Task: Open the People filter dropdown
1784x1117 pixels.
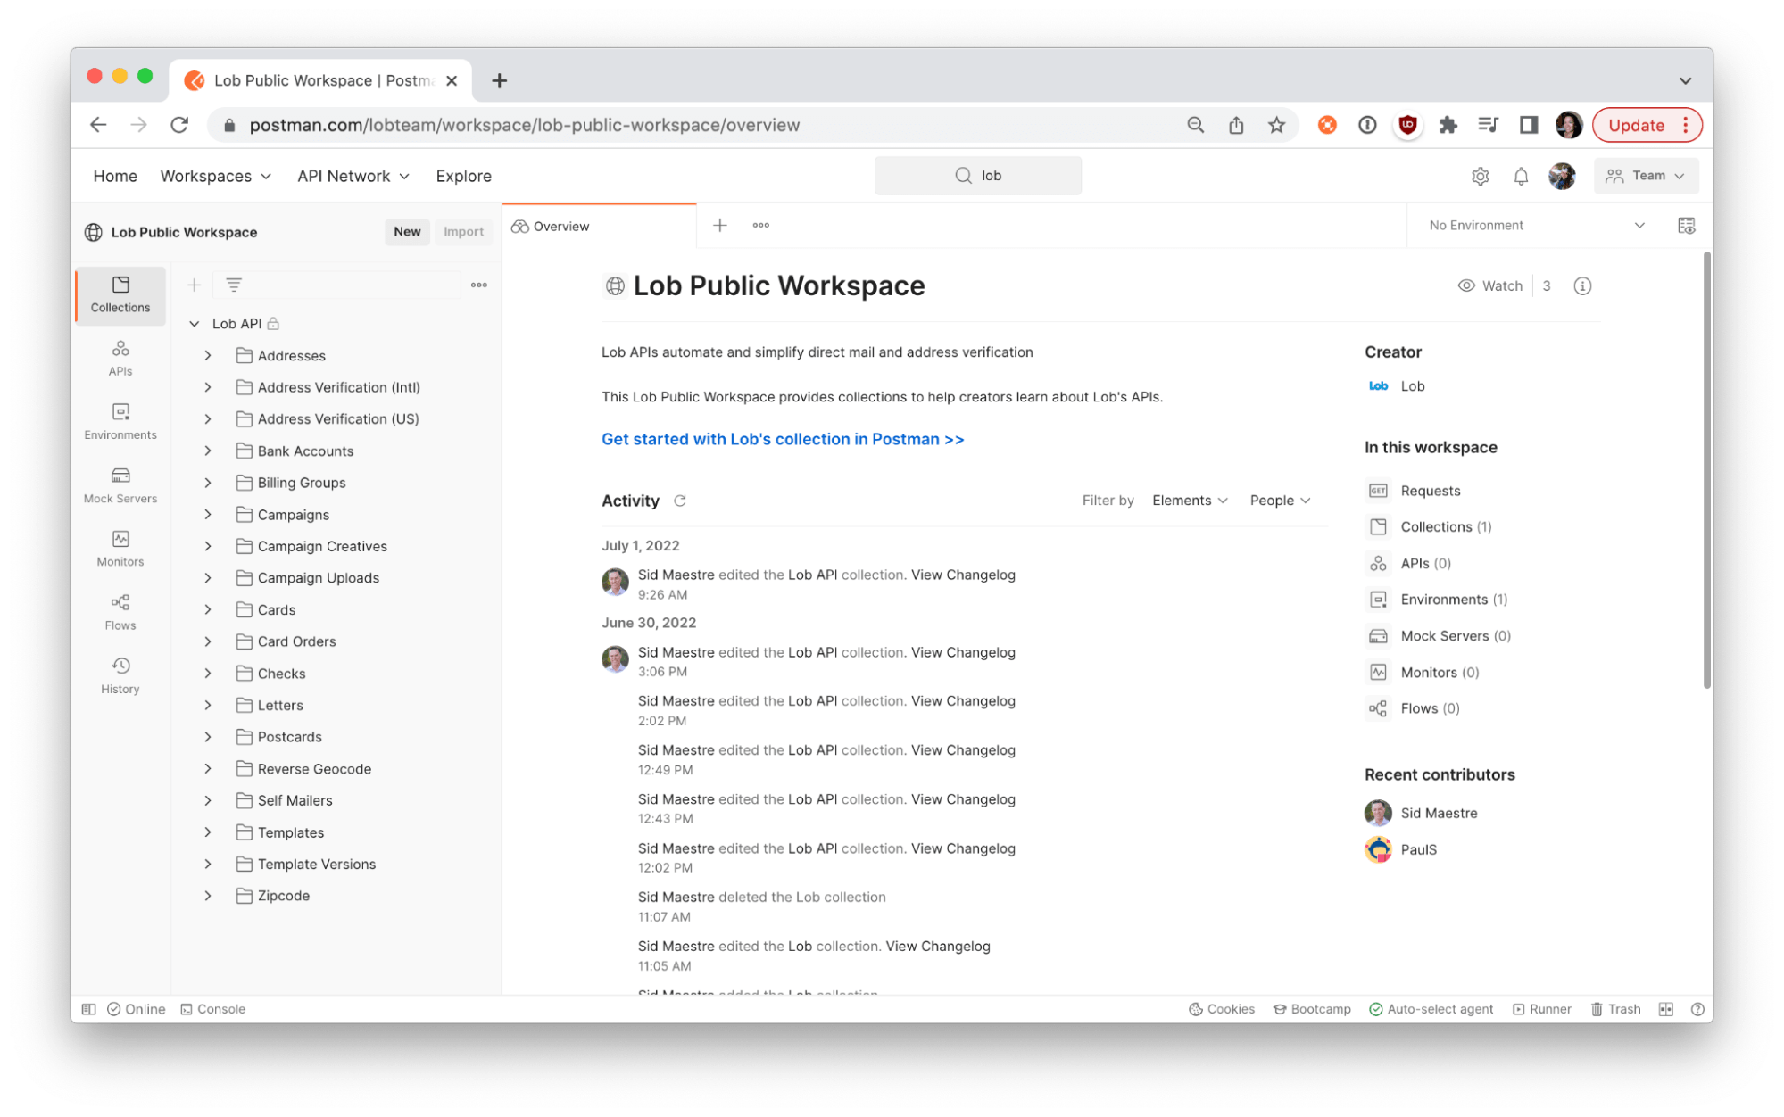Action: click(1280, 501)
